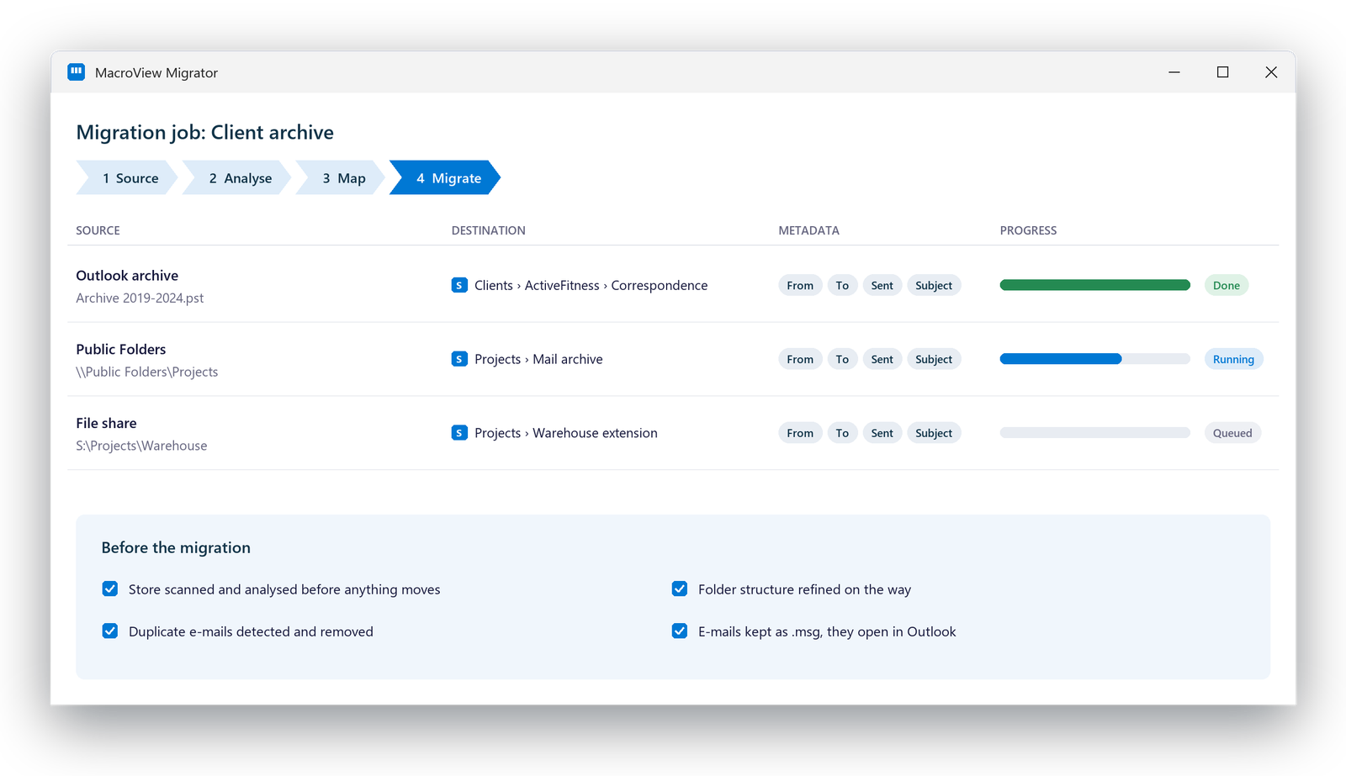The width and height of the screenshot is (1346, 776).
Task: Select the Public Folders source name
Action: (x=121, y=350)
